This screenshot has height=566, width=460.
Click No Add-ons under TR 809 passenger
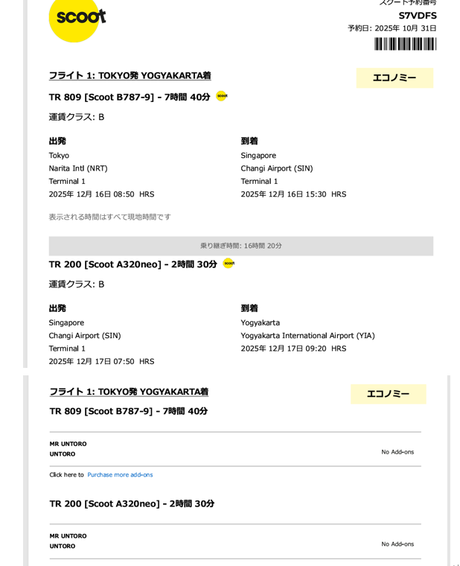click(x=397, y=452)
